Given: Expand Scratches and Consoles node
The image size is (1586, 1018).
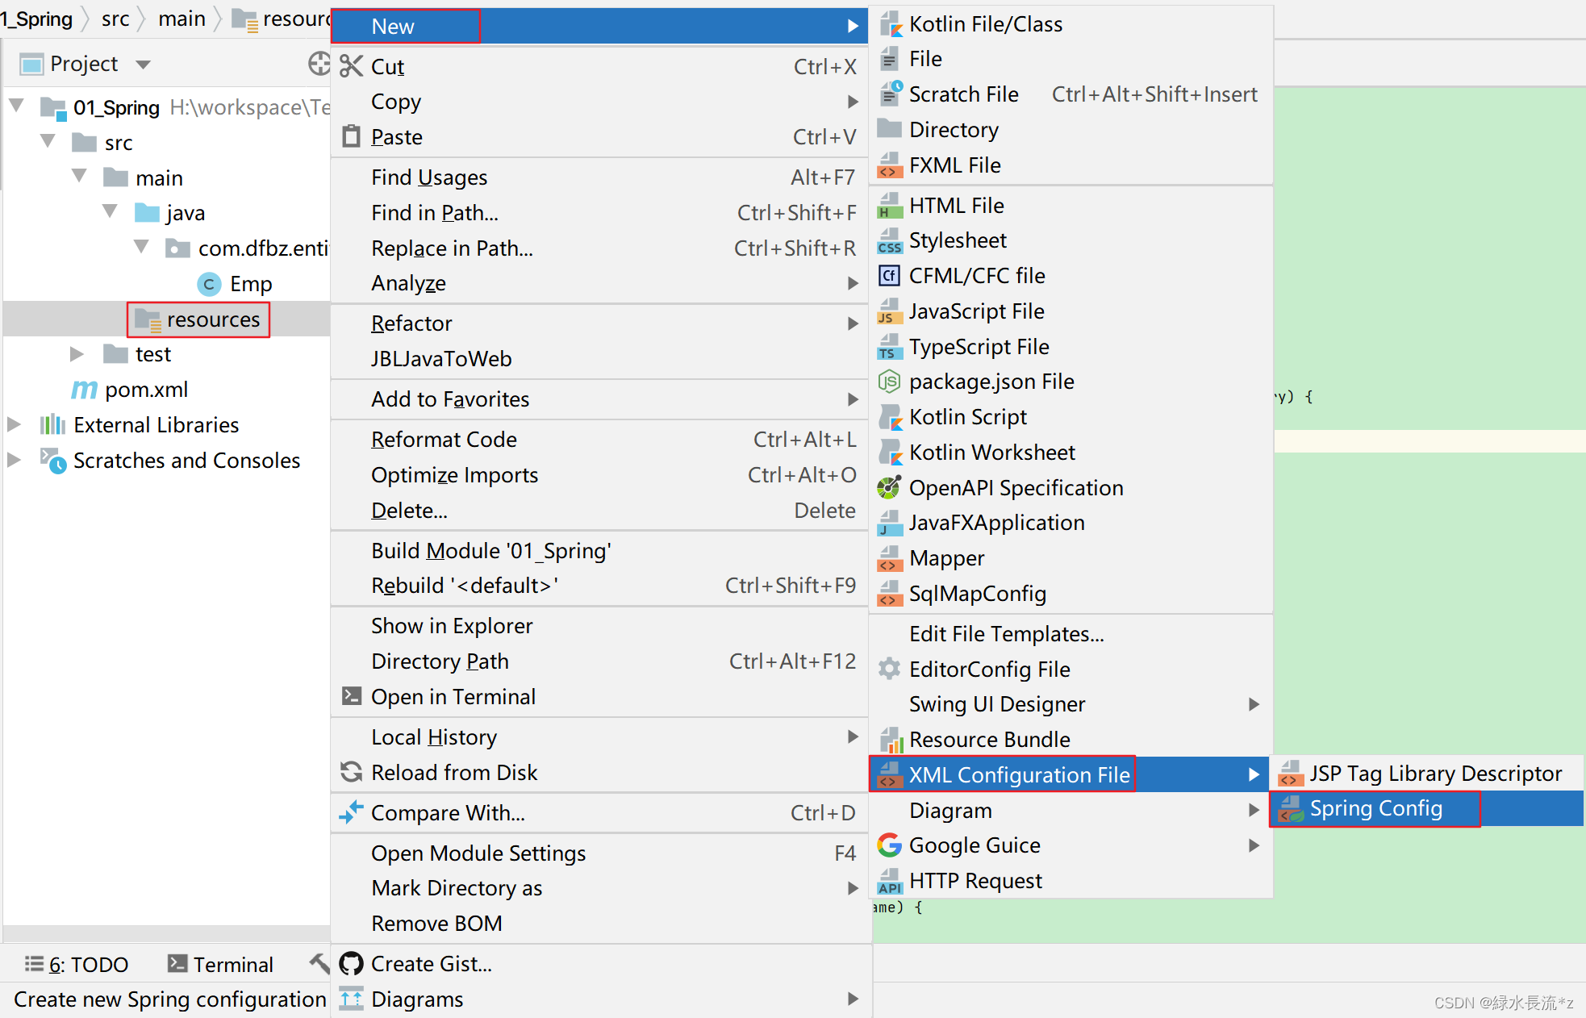Looking at the screenshot, I should [x=15, y=460].
